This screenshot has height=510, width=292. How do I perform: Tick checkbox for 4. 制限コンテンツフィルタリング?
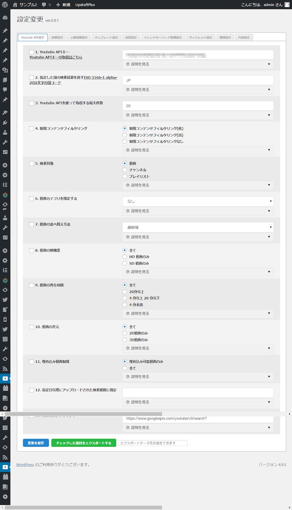[x=32, y=128]
